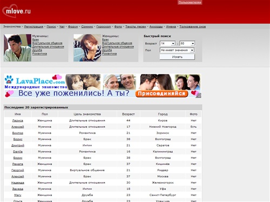Screen dimensions: 270x202
Task: Open Виртуальное общение under Женщины
Action: click(117, 43)
